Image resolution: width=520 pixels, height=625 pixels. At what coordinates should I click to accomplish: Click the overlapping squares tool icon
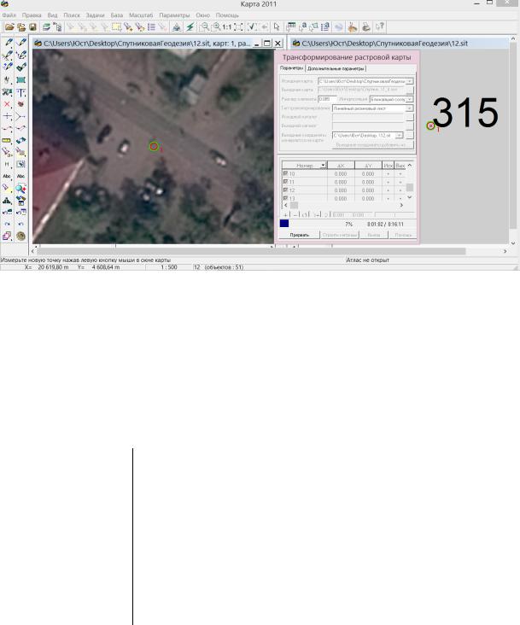[x=7, y=236]
